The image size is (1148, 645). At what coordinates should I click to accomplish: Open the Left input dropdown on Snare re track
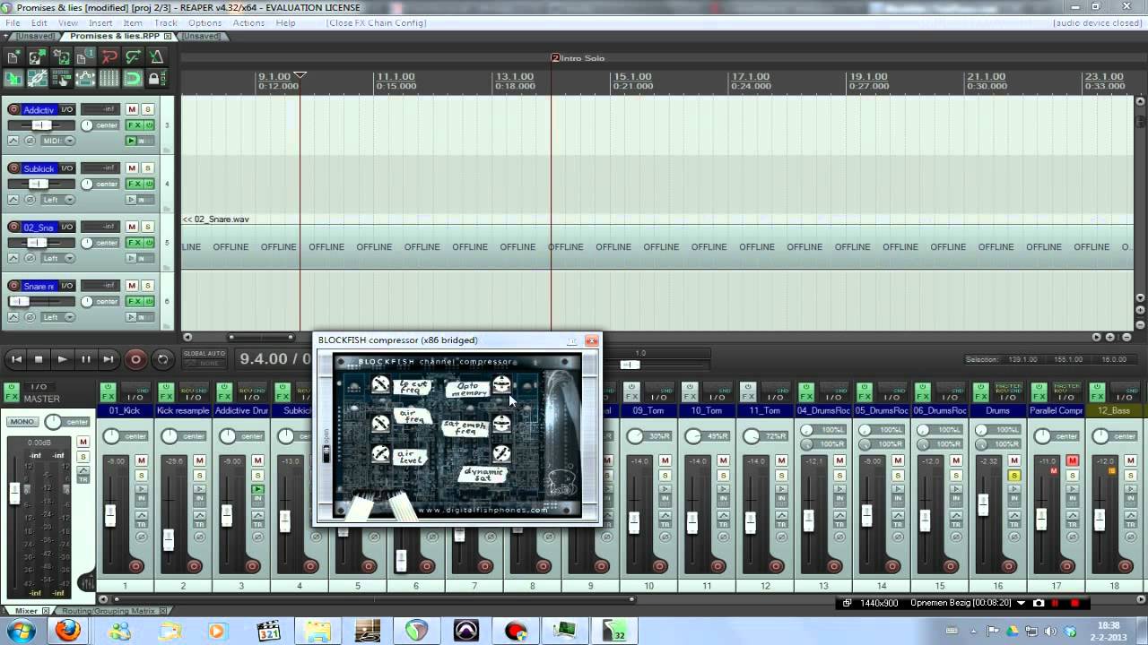click(x=57, y=316)
